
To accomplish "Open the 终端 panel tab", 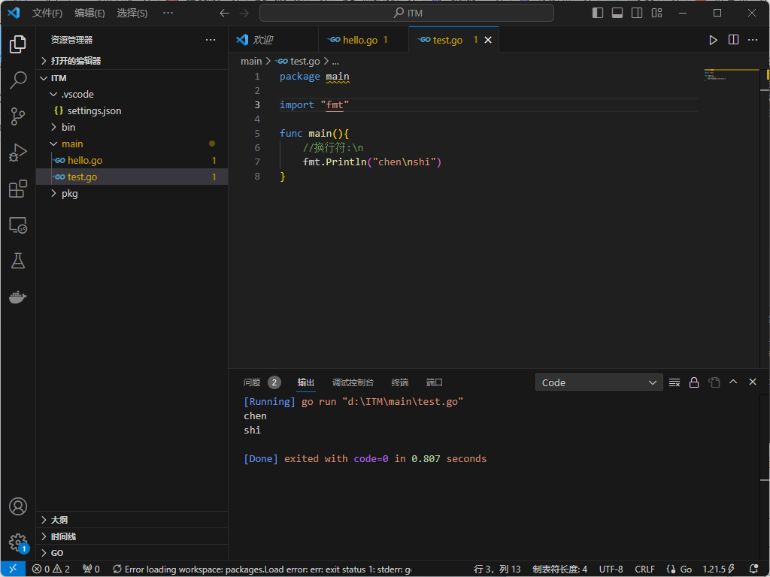I will pyautogui.click(x=399, y=382).
